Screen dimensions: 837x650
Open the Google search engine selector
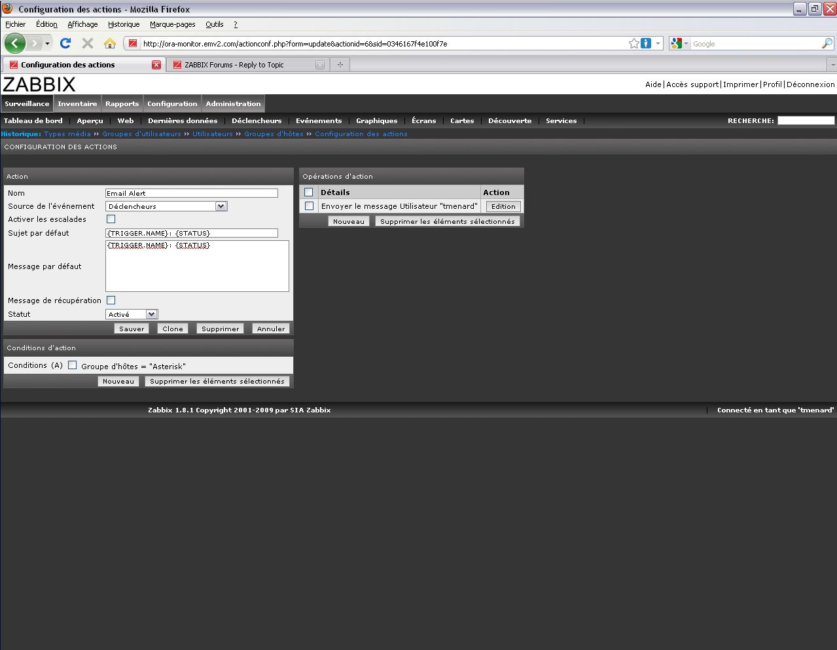(679, 43)
